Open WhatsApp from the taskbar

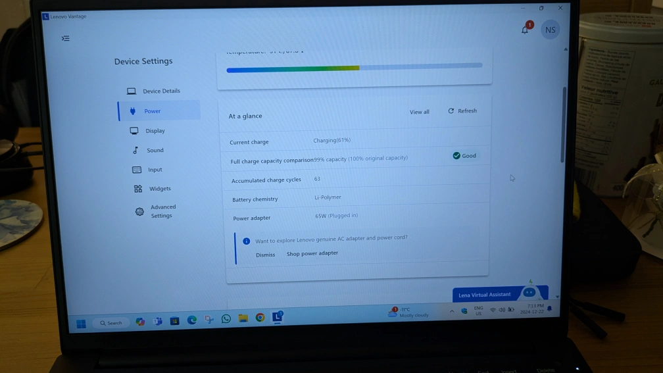click(x=226, y=318)
